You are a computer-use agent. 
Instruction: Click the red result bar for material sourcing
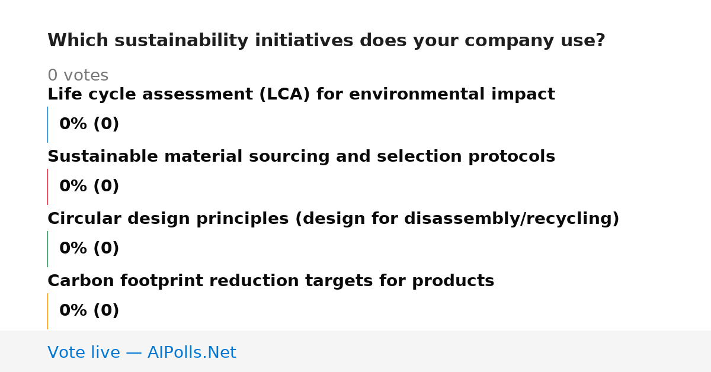click(x=47, y=187)
